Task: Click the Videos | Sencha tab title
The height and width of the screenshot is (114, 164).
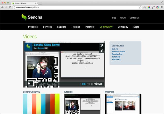Action: [x=20, y=3]
